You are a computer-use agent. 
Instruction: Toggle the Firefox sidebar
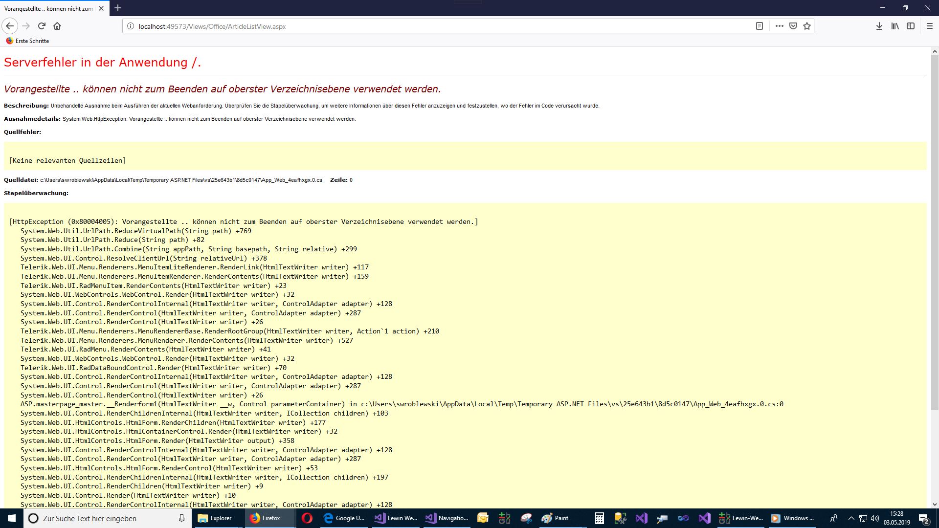click(x=911, y=26)
